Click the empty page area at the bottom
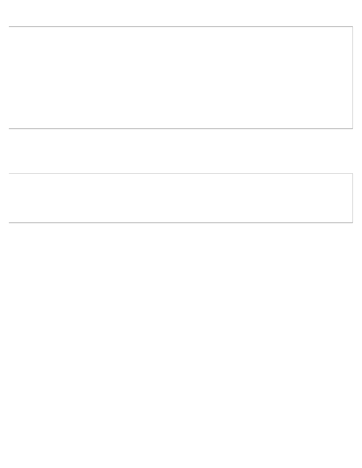The height and width of the screenshot is (468, 362). [x=181, y=414]
